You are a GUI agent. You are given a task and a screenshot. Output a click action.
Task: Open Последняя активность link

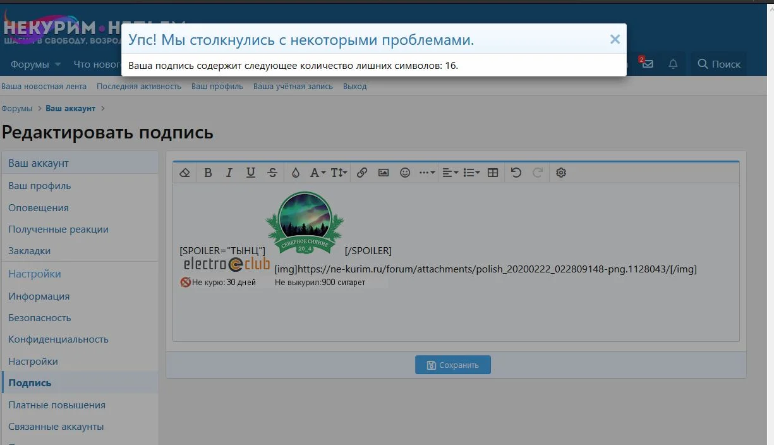(139, 87)
